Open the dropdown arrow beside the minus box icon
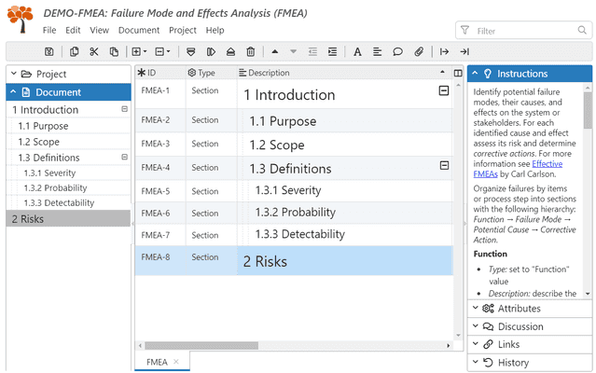The width and height of the screenshot is (596, 373). coord(169,51)
